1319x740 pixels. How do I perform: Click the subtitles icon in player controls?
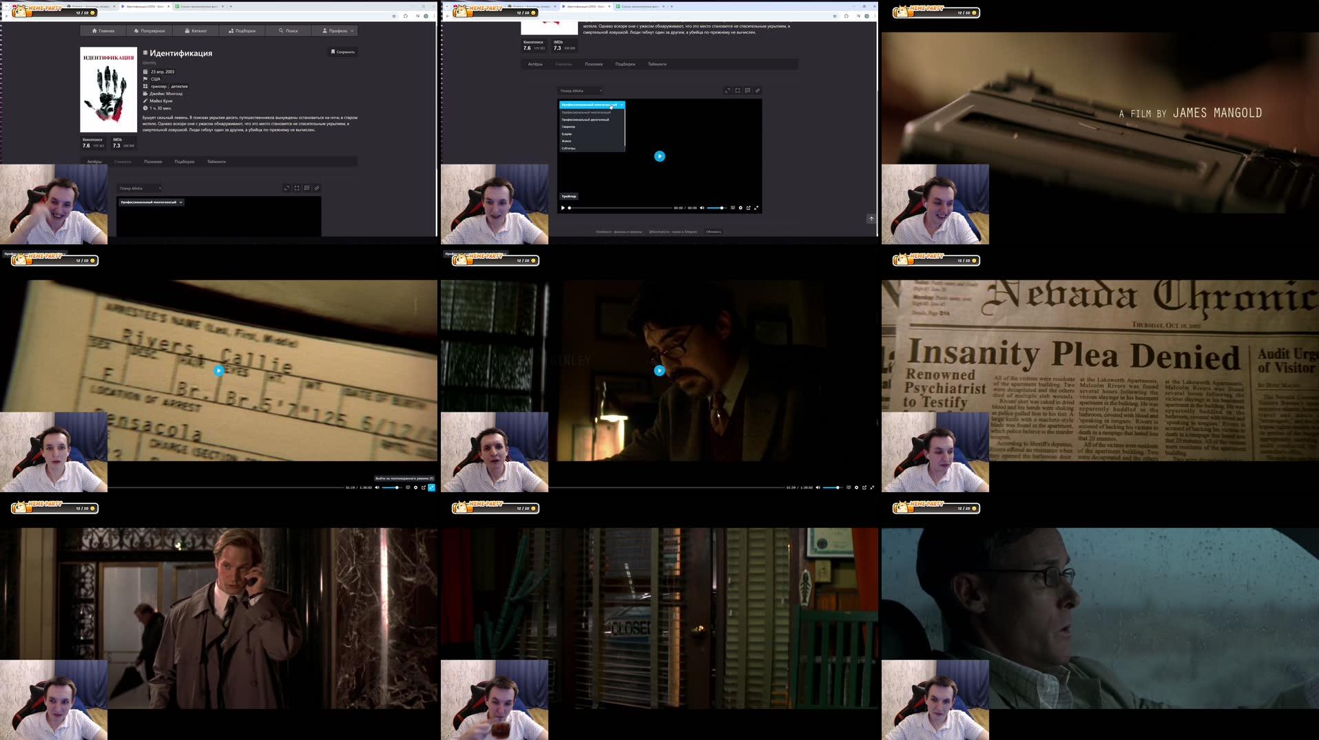734,207
